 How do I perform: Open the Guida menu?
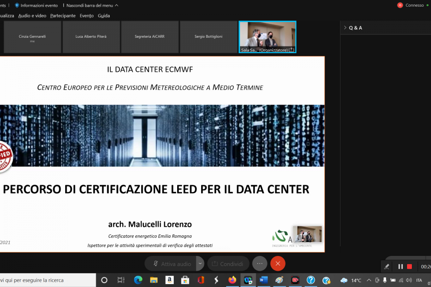click(x=103, y=16)
